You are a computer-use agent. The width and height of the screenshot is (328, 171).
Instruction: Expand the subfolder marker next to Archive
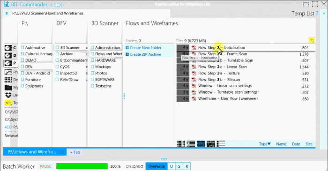tap(87, 54)
